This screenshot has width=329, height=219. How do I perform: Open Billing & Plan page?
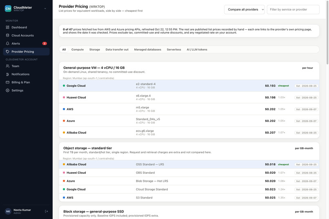[x=26, y=82]
